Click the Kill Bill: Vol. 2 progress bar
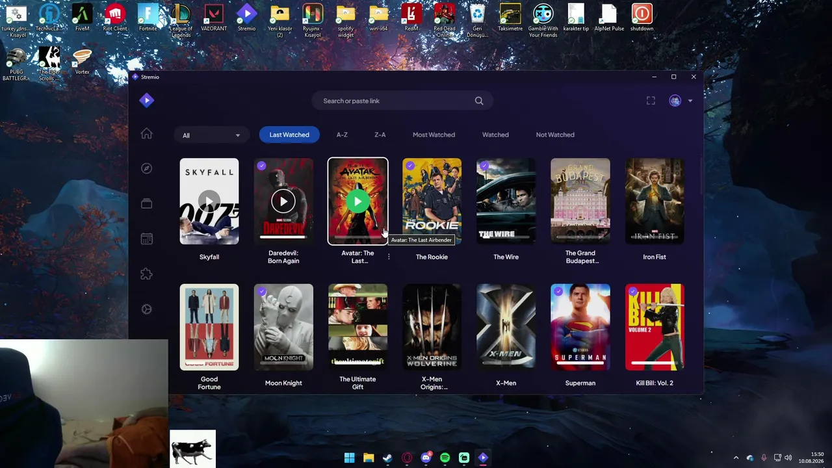This screenshot has height=468, width=832. click(655, 363)
